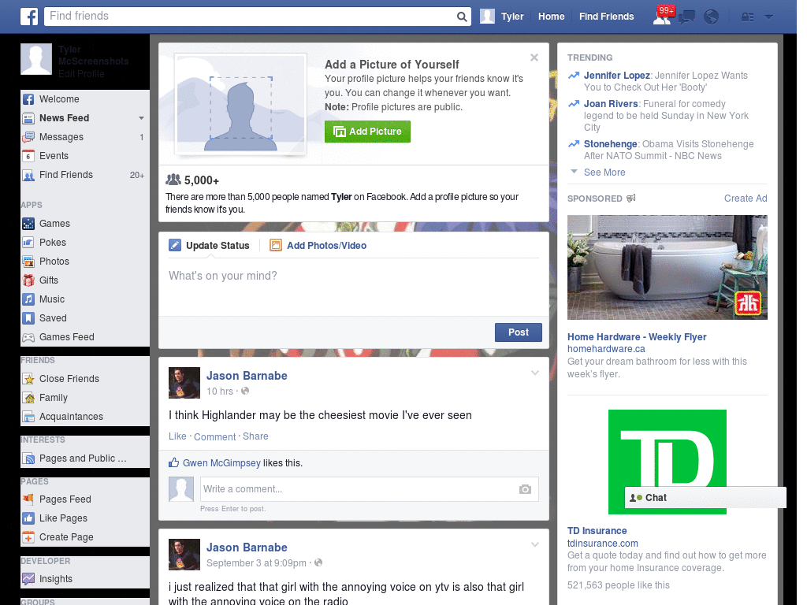Open privacy shortcuts lock icon
Viewport: 807px width, 605px height.
pyautogui.click(x=747, y=17)
